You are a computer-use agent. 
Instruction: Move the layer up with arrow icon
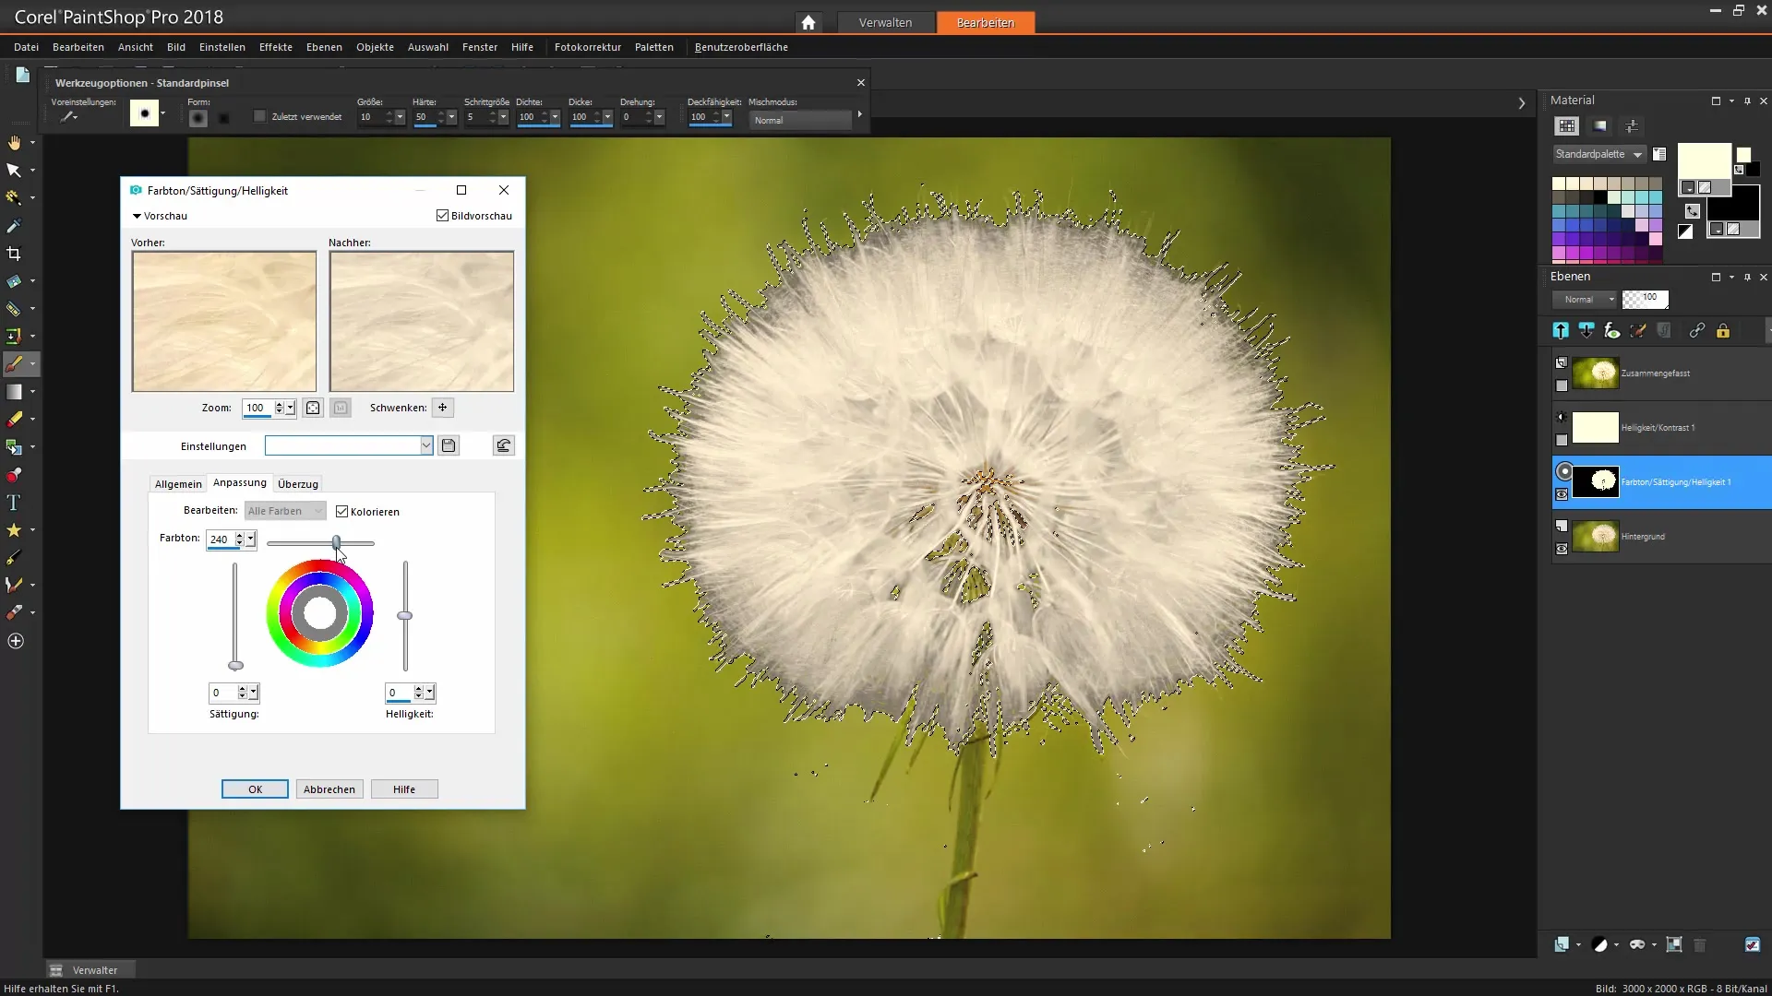[x=1561, y=330]
